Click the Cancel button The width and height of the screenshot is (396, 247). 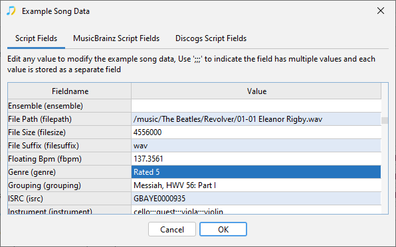tap(172, 229)
